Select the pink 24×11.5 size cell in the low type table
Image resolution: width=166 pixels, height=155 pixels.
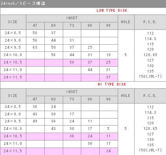pyautogui.click(x=13, y=77)
